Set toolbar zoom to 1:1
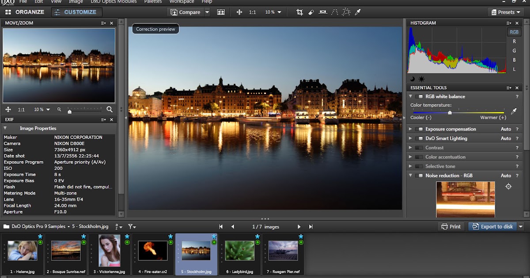Screen dimensions: 530x278 (252, 12)
